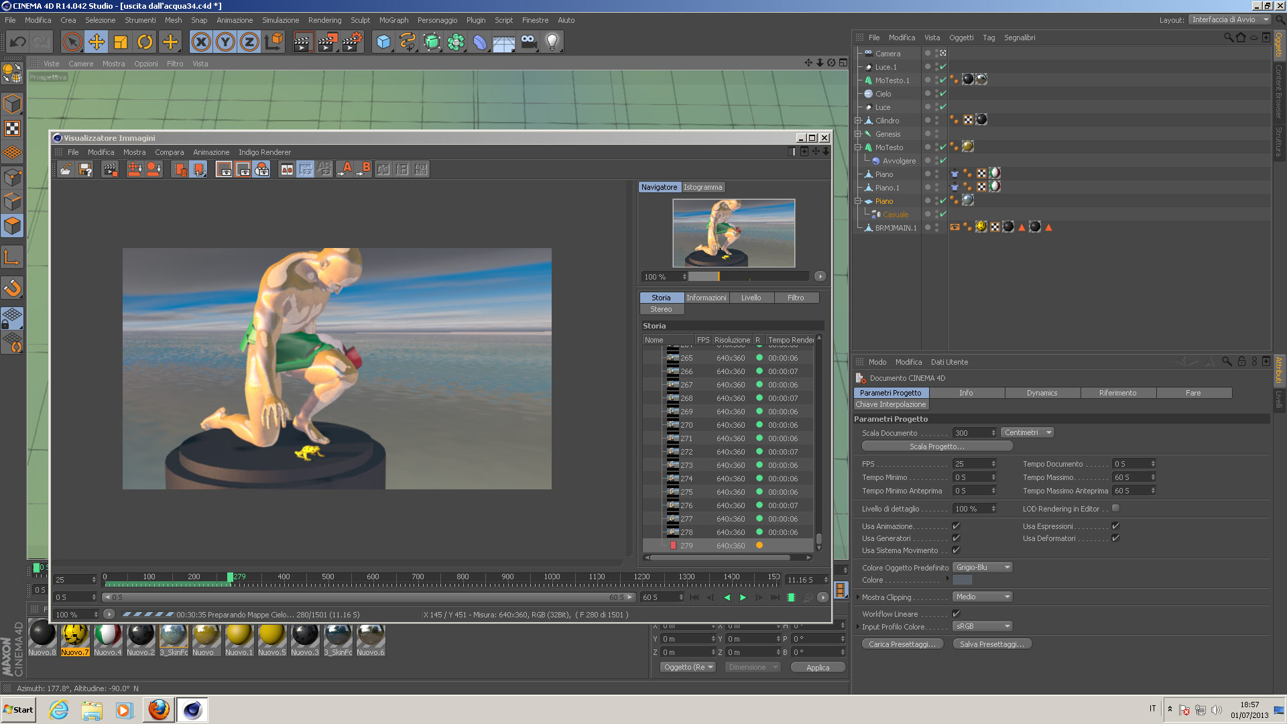Click the Scala Progetto button
The width and height of the screenshot is (1287, 724).
tap(936, 446)
